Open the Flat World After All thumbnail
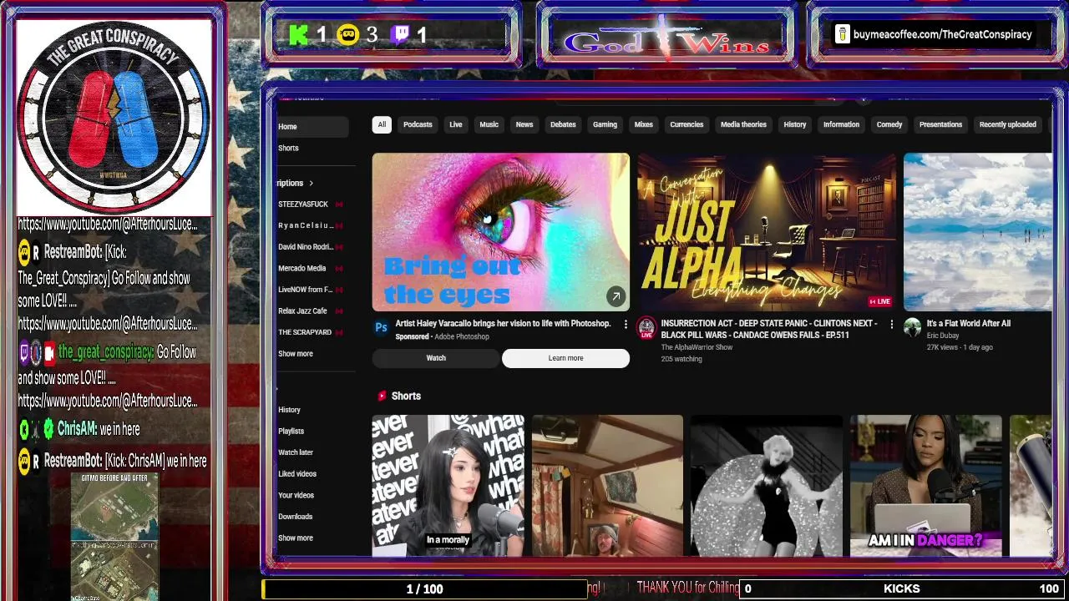 pyautogui.click(x=978, y=232)
